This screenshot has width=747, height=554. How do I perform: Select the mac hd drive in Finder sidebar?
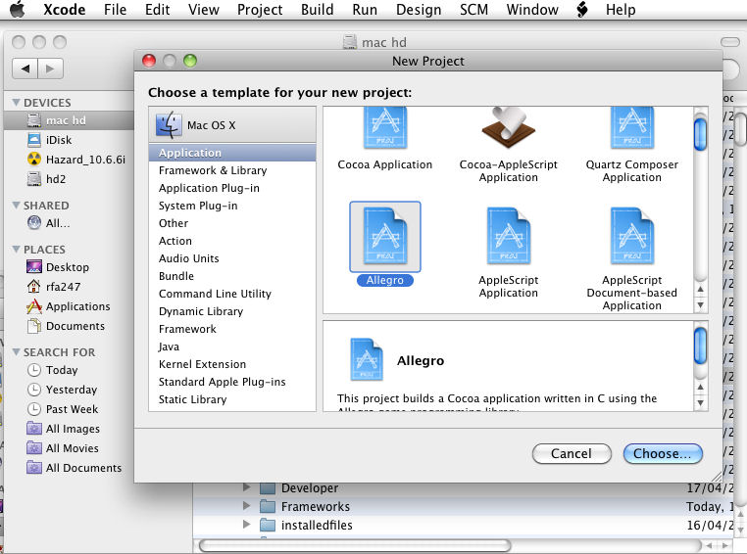[69, 120]
